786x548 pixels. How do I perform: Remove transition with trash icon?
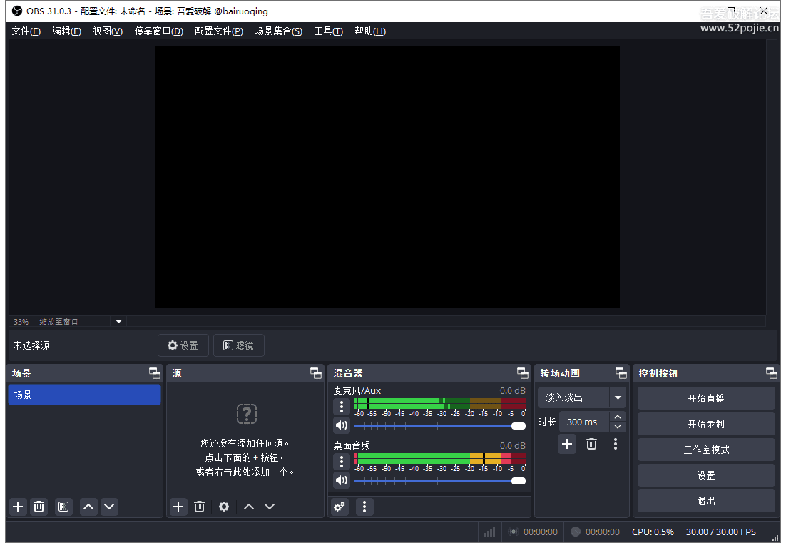(591, 444)
